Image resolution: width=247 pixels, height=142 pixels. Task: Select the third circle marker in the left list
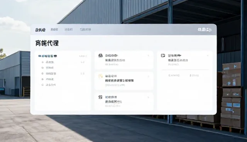(x=42, y=74)
